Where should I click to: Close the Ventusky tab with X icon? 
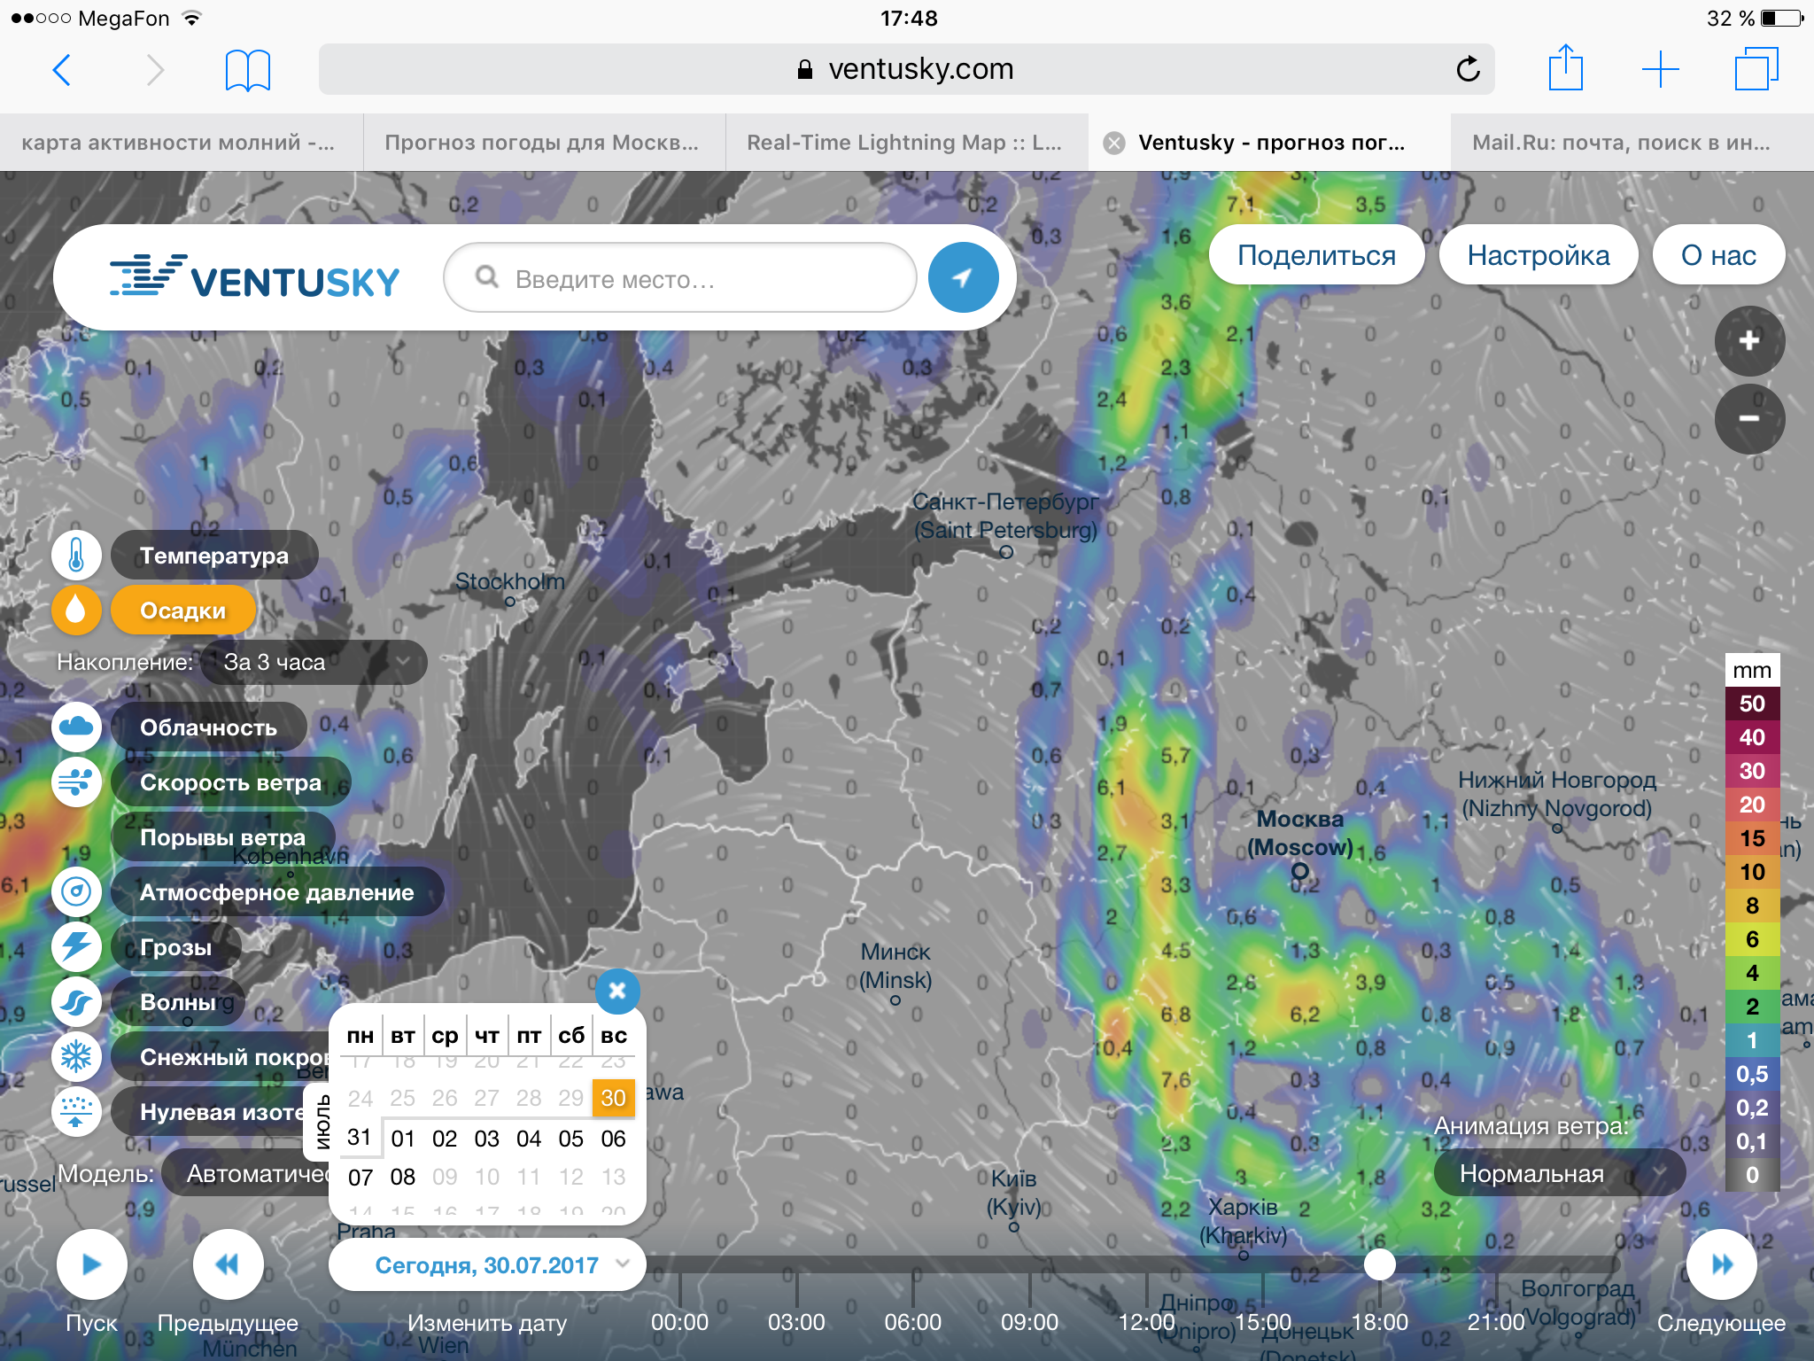[1114, 143]
